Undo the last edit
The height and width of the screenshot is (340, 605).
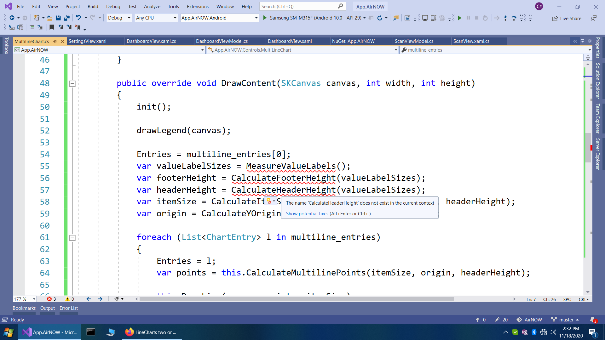point(79,18)
